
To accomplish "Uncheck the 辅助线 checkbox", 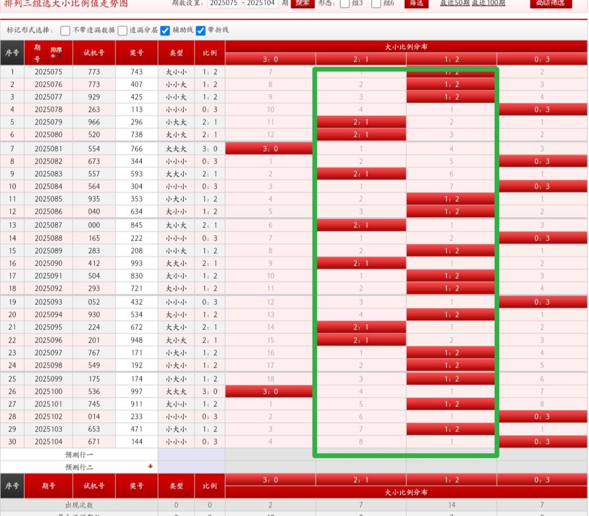I will pos(165,31).
